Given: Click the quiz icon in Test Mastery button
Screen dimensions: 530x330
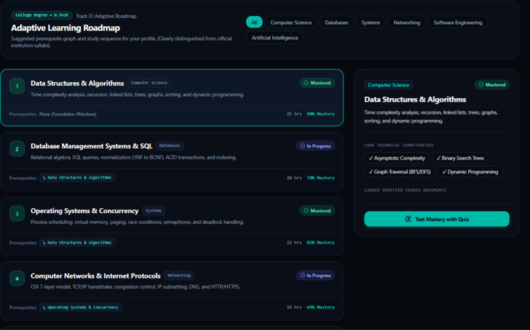Looking at the screenshot, I should pyautogui.click(x=408, y=219).
